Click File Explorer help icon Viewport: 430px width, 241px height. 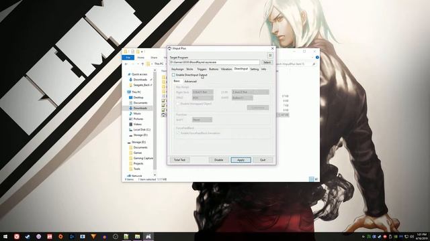click(x=317, y=58)
